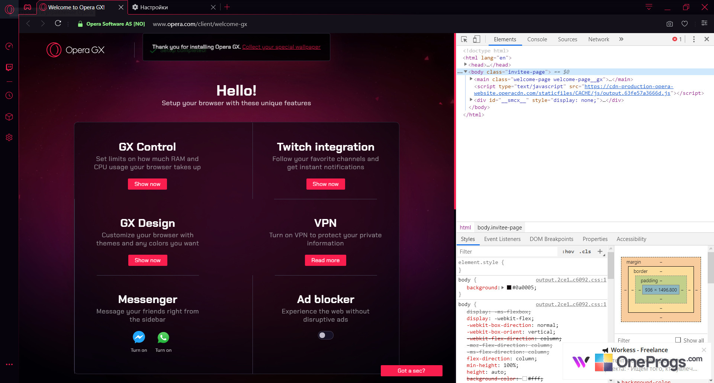Take a snapshot with camera icon
This screenshot has width=714, height=383.
[670, 24]
